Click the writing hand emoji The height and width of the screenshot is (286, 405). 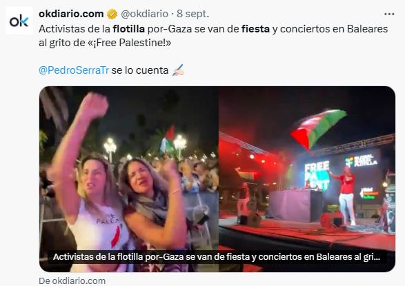point(178,70)
